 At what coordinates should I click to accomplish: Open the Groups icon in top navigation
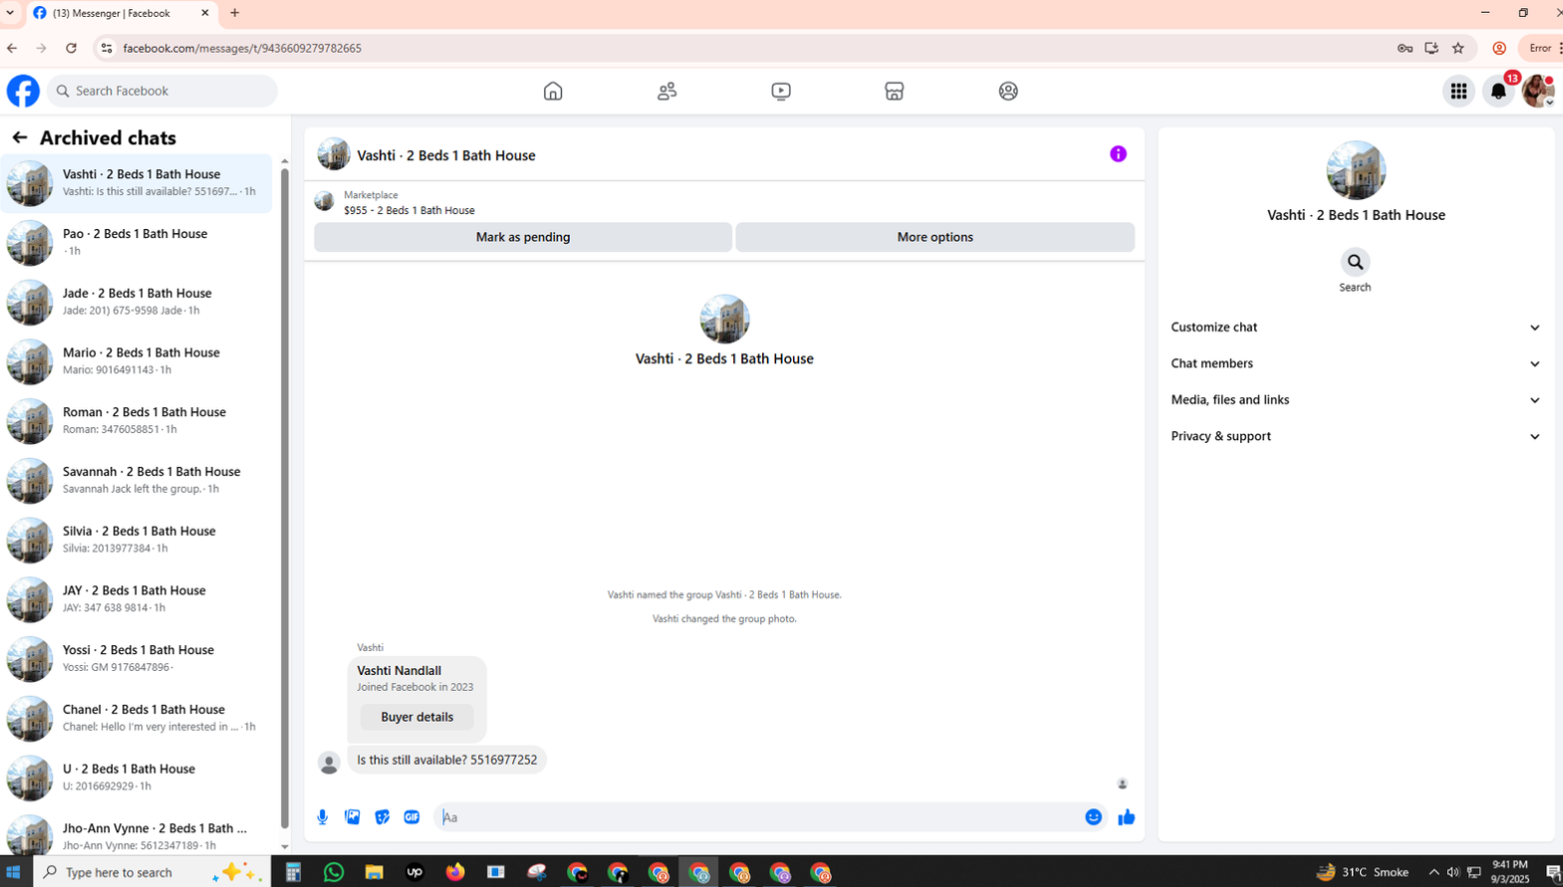pyautogui.click(x=1008, y=91)
